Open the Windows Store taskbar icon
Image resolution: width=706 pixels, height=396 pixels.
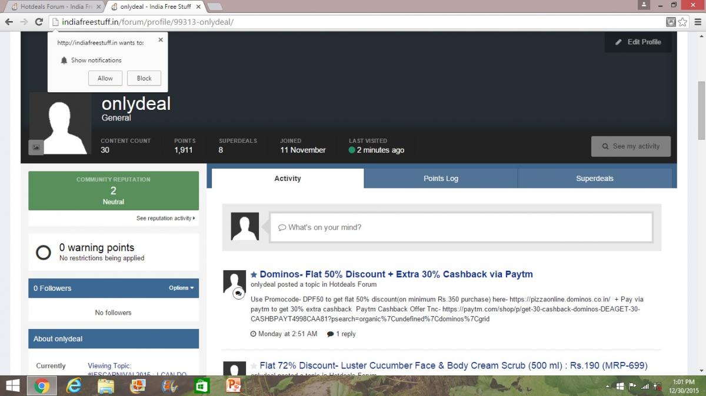point(202,386)
